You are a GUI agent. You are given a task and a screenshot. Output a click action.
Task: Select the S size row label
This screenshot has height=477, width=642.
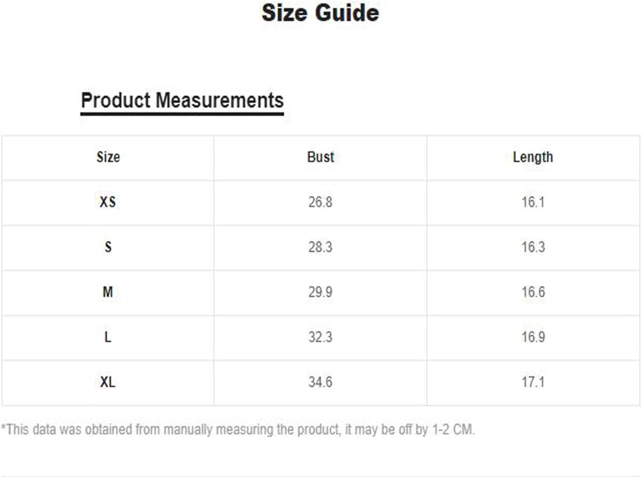(108, 247)
